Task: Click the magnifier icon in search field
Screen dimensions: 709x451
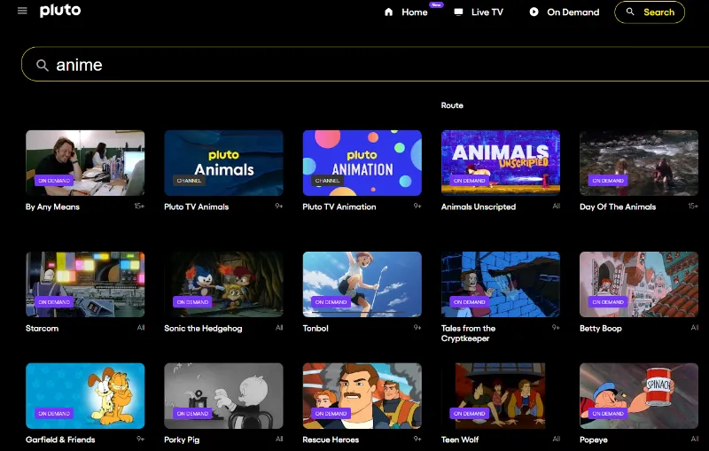Action: click(x=42, y=66)
